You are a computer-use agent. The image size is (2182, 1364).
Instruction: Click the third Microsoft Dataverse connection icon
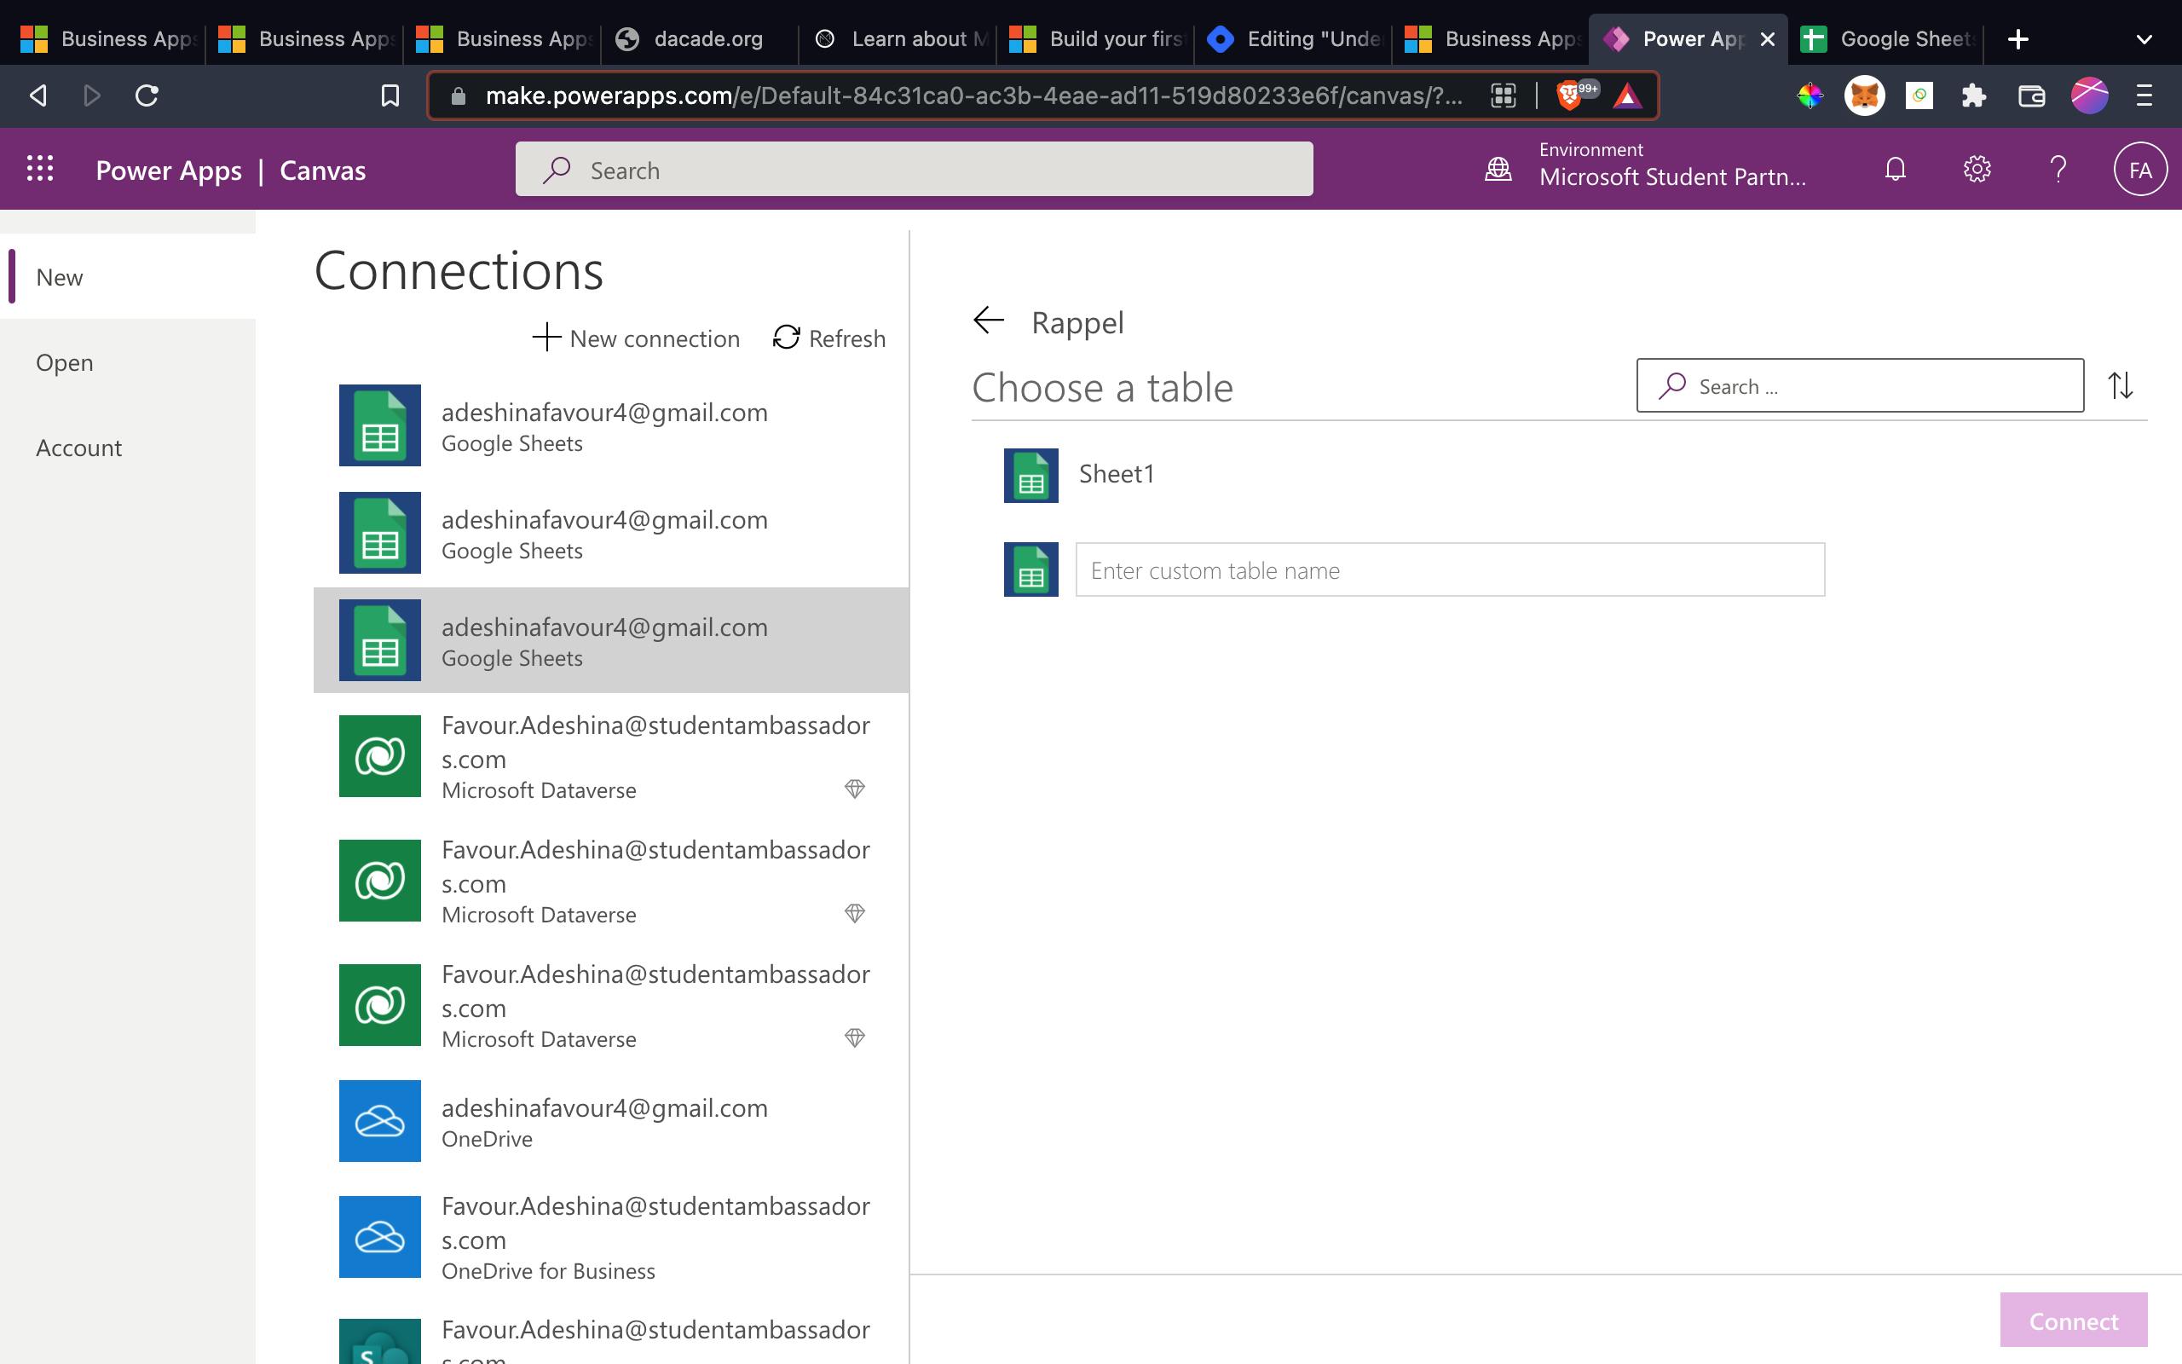click(379, 1005)
